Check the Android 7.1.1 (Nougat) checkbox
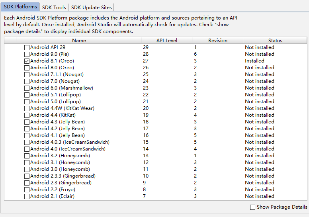309x217 pixels. point(27,74)
